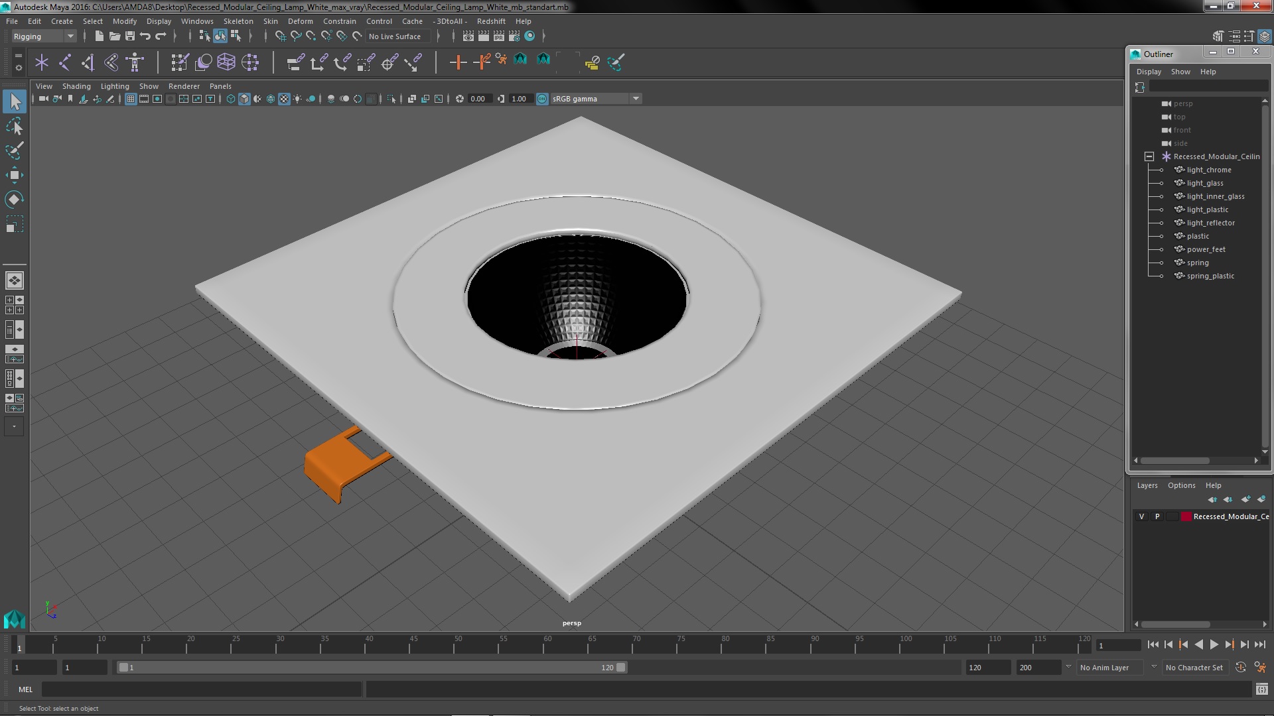The width and height of the screenshot is (1274, 716).
Task: Click the MEL command input field
Action: point(202,689)
